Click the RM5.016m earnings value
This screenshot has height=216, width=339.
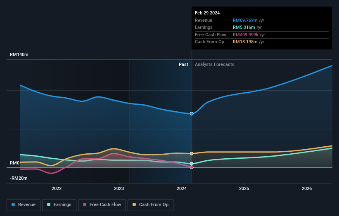(x=244, y=27)
